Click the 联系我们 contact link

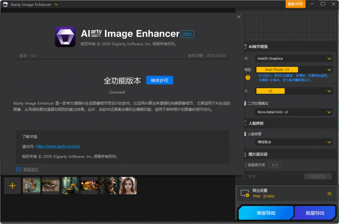[x=31, y=170]
